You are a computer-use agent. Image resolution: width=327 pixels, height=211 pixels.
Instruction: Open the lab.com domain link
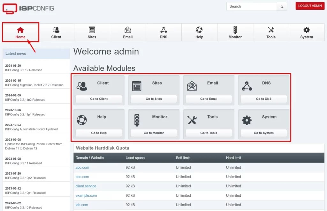[x=82, y=205]
